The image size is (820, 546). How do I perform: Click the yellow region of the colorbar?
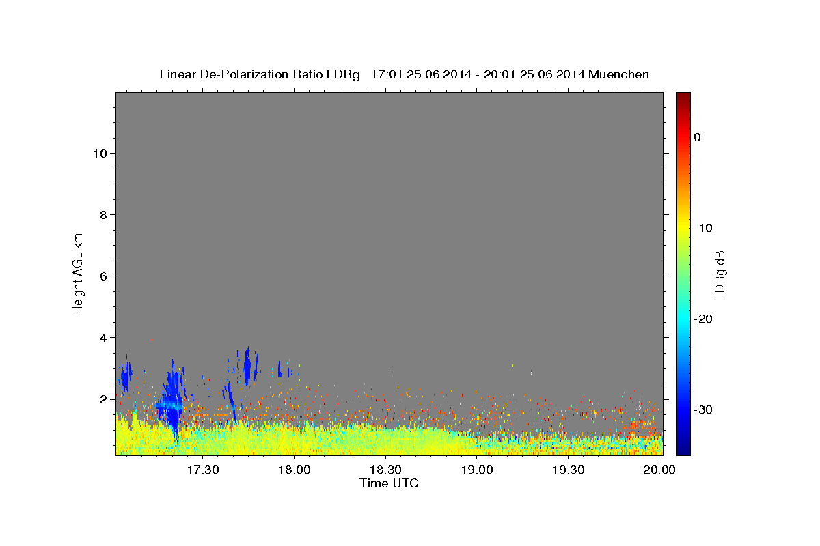coord(683,225)
